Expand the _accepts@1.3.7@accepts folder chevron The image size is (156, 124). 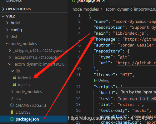point(10,57)
